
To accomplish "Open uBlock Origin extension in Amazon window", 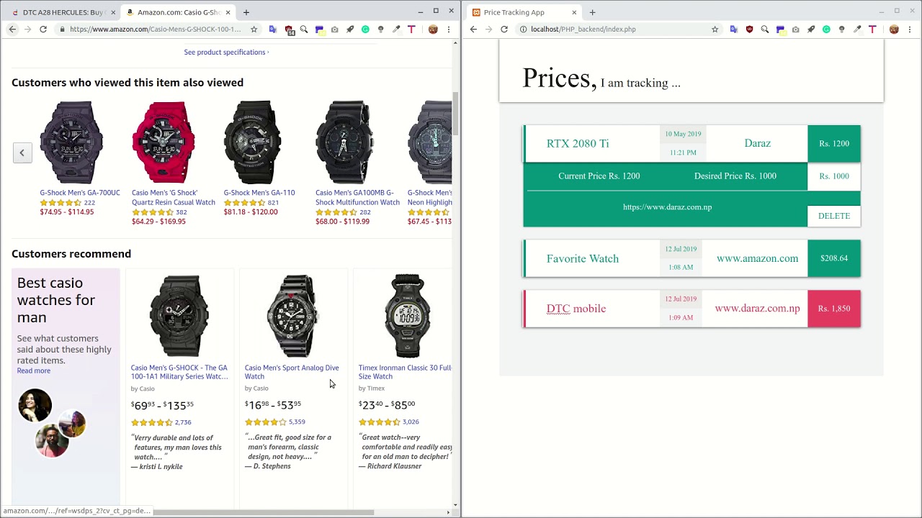I will point(289,29).
